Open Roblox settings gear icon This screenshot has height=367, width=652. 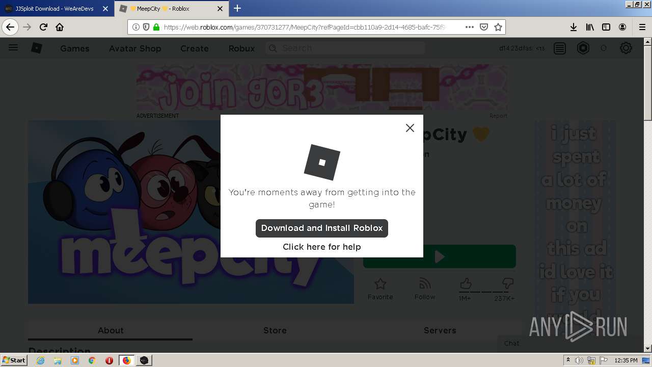626,48
